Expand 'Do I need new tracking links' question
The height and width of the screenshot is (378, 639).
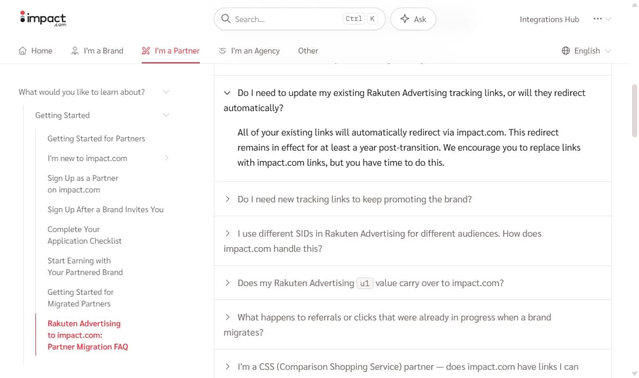[412, 199]
